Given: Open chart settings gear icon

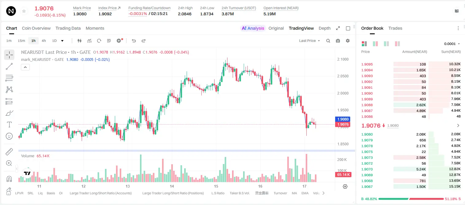Looking at the screenshot, I should pyautogui.click(x=348, y=41).
